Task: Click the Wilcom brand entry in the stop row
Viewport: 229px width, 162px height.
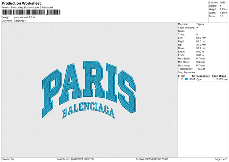Action: 223,79
